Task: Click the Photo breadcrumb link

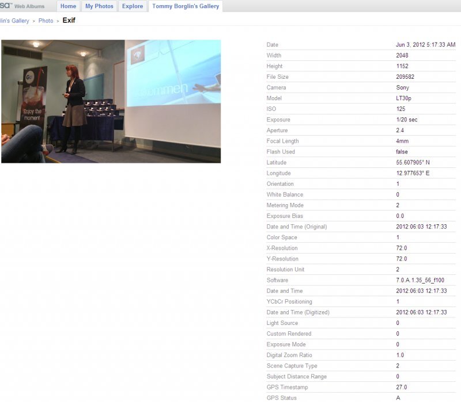Action: click(x=46, y=21)
